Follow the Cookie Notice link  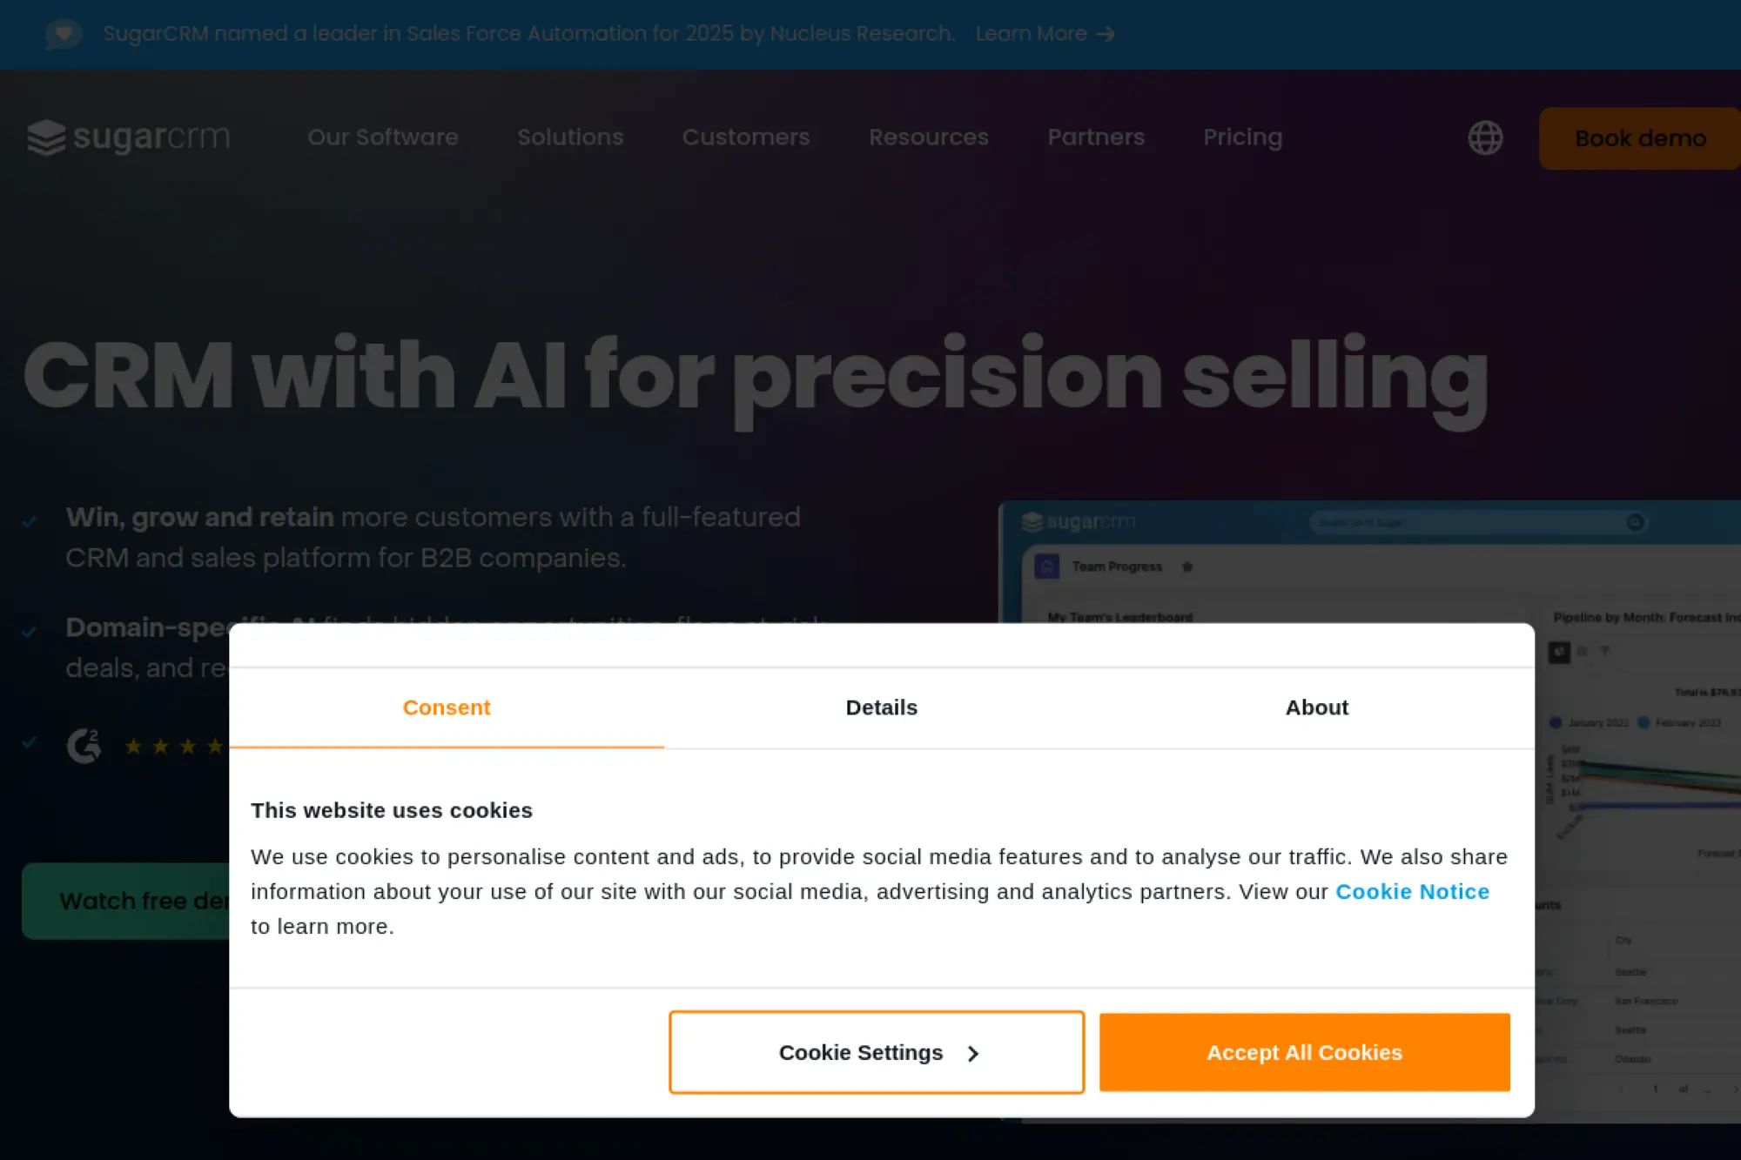pos(1412,892)
